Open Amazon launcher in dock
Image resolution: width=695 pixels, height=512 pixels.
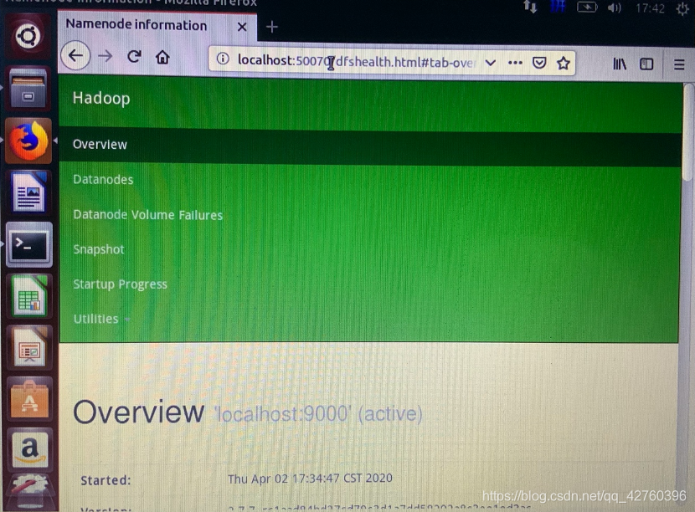[x=29, y=450]
